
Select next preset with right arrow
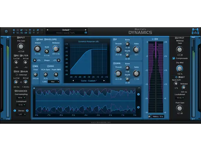[x=86, y=30]
